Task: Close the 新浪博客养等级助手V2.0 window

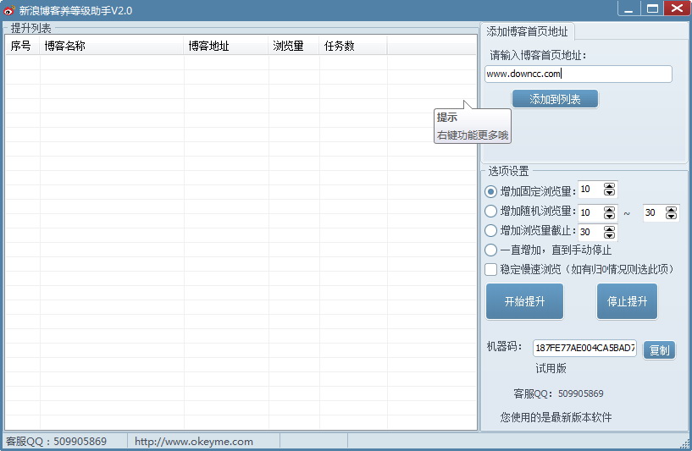Action: (x=677, y=8)
